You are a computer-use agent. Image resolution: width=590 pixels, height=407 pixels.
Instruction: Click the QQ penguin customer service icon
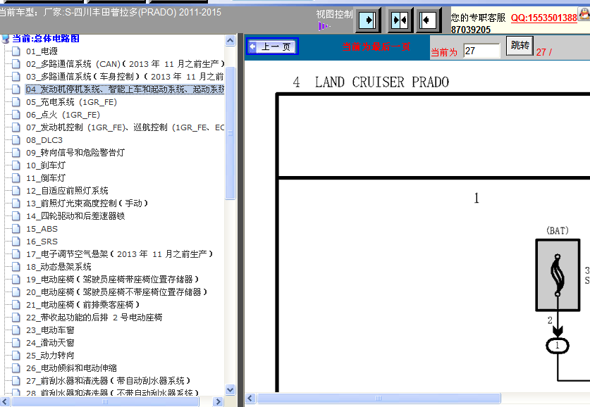(x=584, y=13)
